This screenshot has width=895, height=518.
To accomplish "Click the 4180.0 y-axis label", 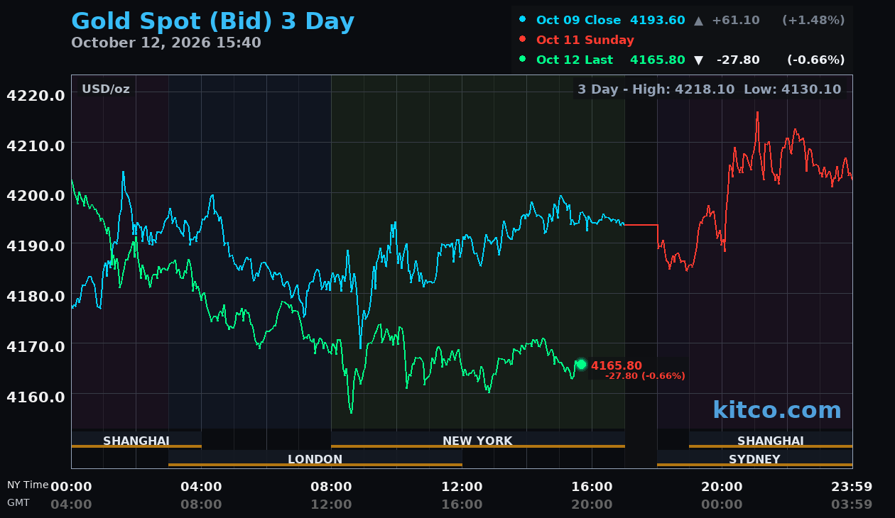I will [36, 296].
